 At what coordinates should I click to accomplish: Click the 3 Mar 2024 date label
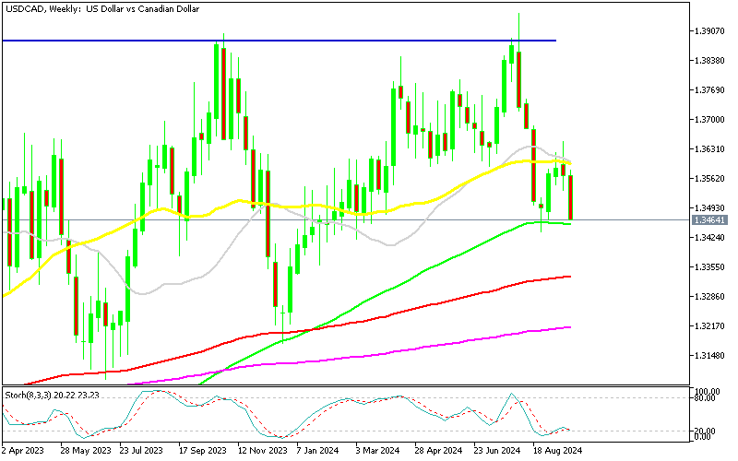coord(377,451)
